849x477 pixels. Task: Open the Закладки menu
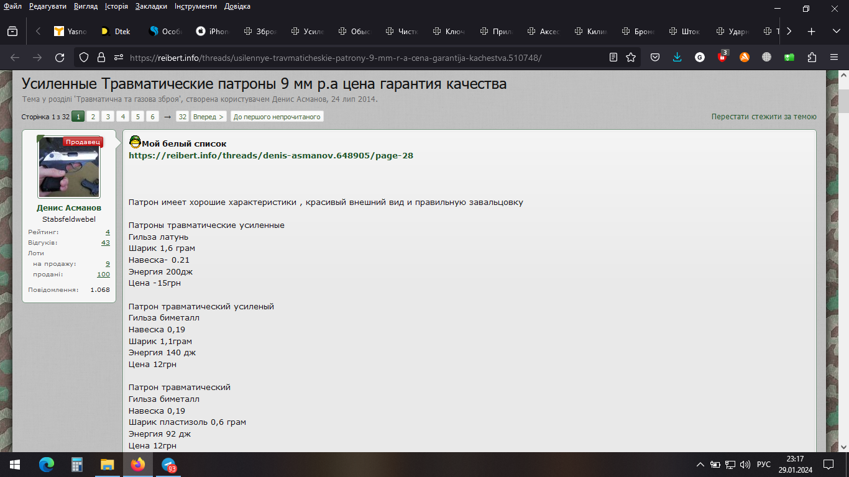tap(152, 6)
